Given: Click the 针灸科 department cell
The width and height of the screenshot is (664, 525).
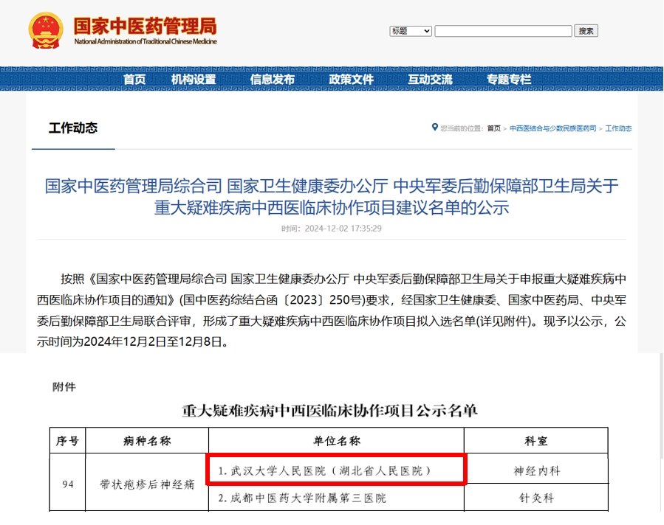Looking at the screenshot, I should pyautogui.click(x=536, y=498).
